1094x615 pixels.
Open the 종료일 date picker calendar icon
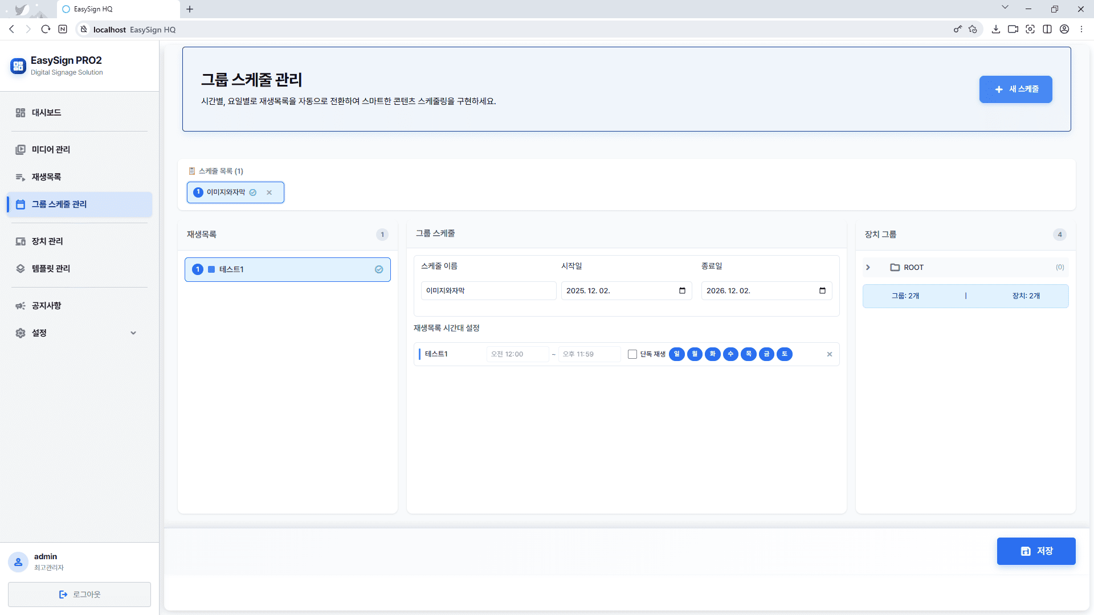coord(822,291)
